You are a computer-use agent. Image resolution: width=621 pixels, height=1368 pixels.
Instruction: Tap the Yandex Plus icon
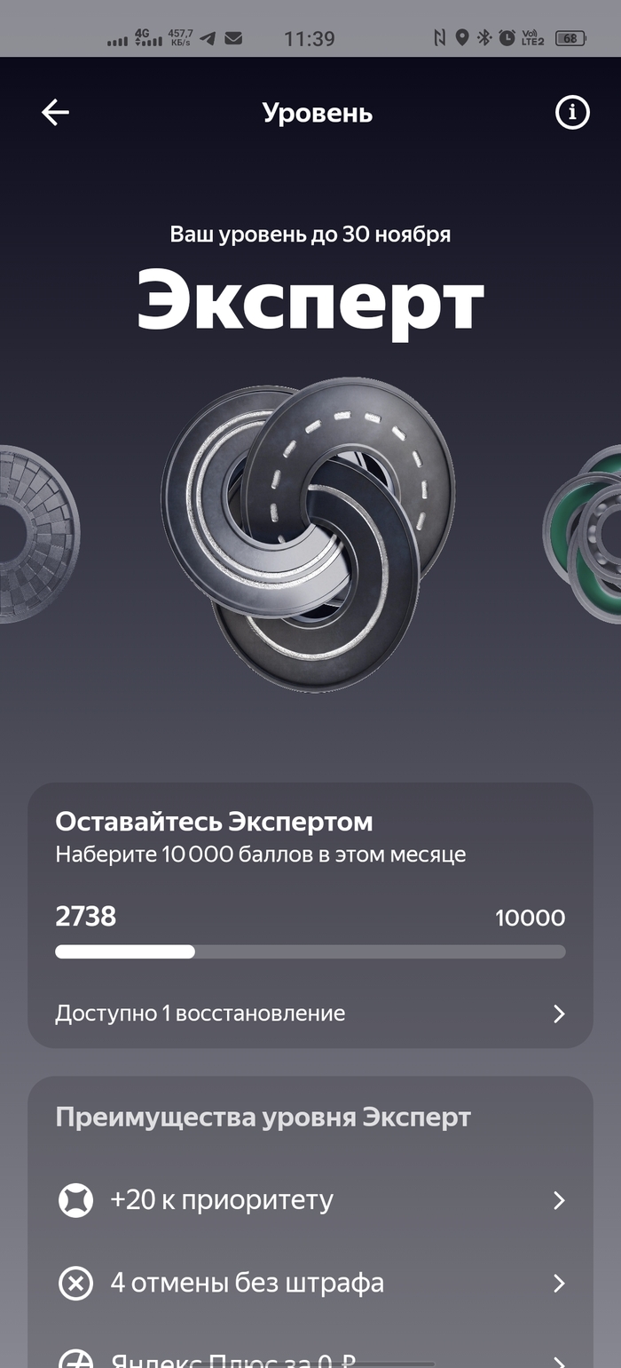[75, 1360]
